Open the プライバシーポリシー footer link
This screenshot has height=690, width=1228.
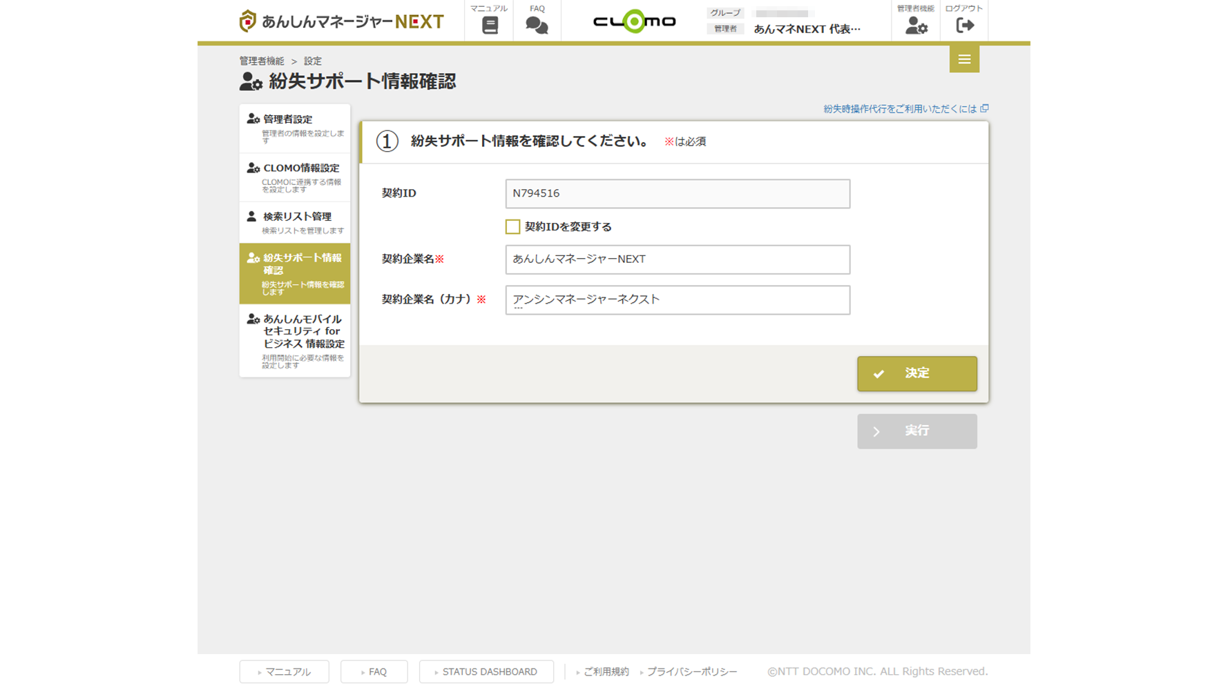pyautogui.click(x=691, y=672)
